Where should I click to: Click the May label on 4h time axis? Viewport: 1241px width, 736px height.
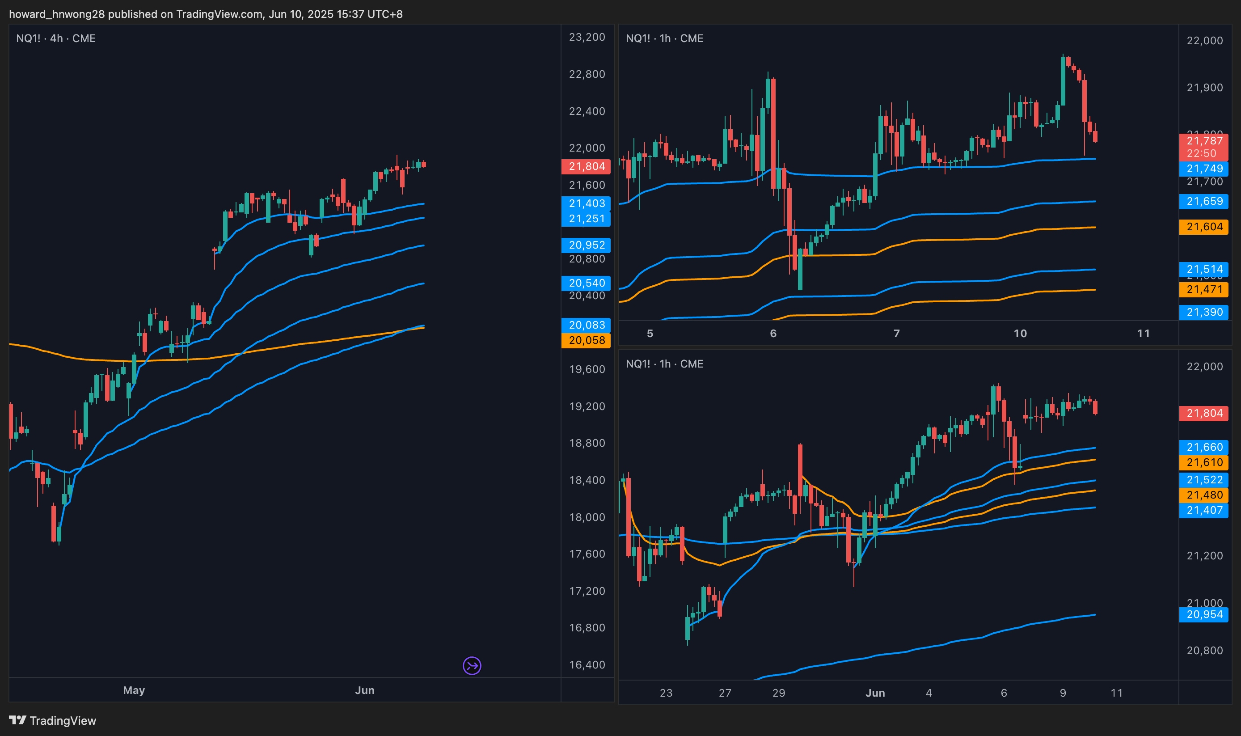(x=134, y=690)
